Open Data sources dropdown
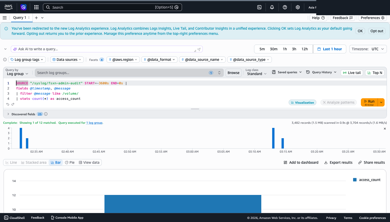 [67, 60]
